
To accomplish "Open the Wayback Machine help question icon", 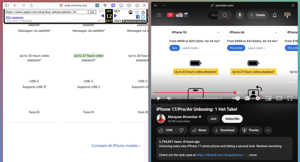I will point(137,12).
